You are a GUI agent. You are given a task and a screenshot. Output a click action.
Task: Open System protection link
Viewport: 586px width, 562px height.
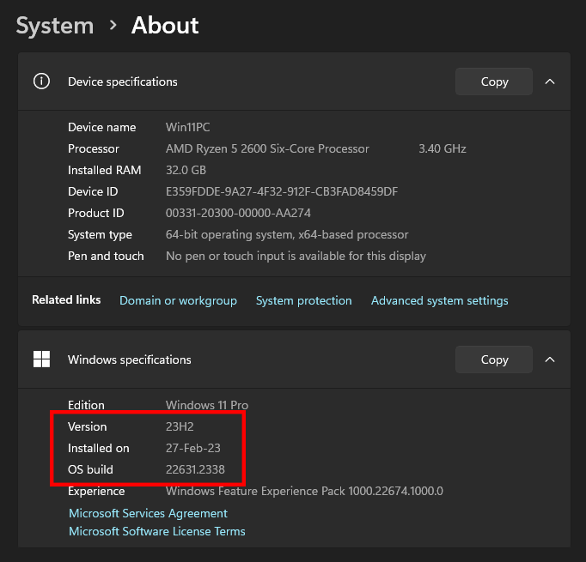coord(303,300)
